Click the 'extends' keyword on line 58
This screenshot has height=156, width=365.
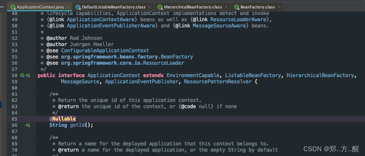(153, 75)
